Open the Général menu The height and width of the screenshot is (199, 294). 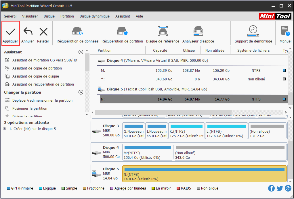click(10, 16)
